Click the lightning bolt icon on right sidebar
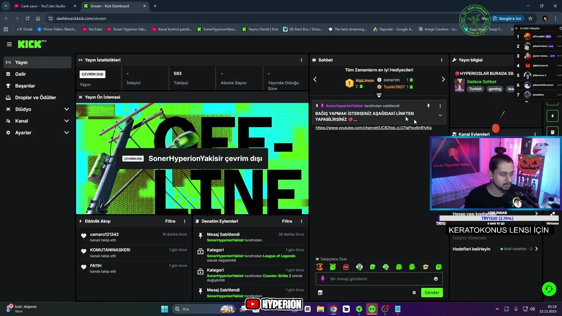The height and width of the screenshot is (316, 562). (x=552, y=116)
